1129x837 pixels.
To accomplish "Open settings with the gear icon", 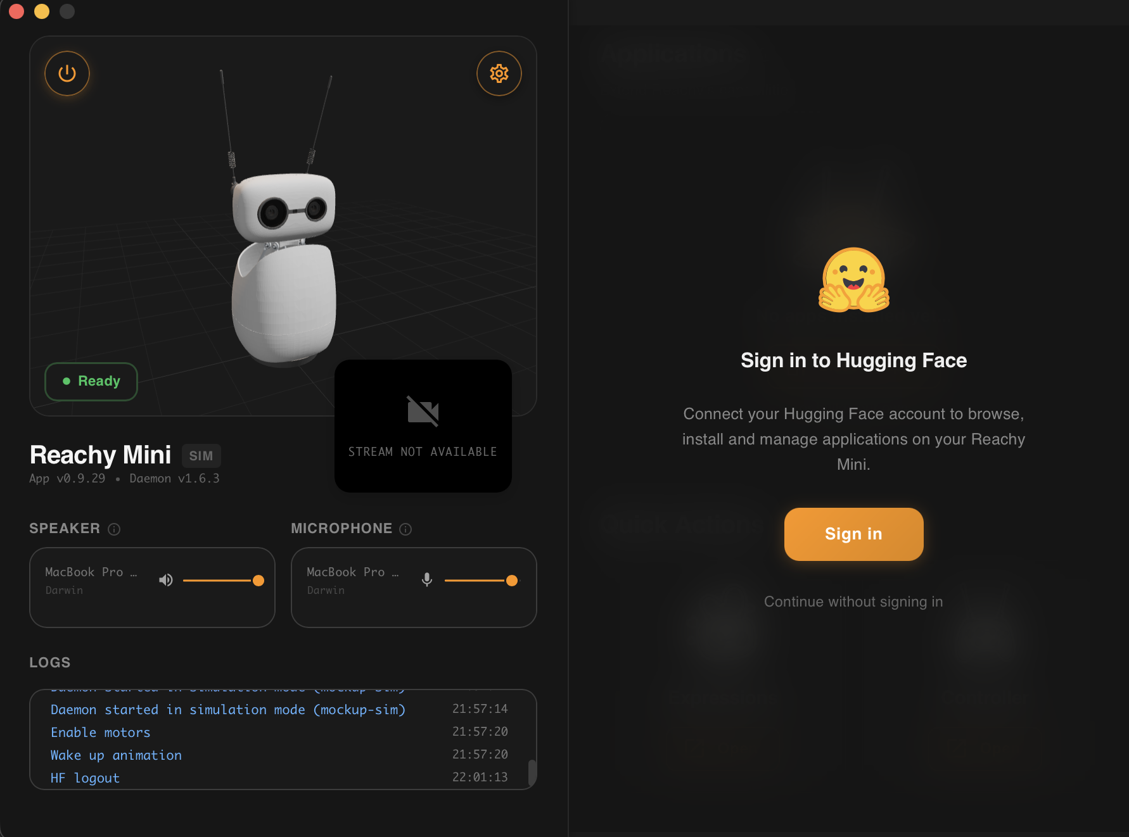I will (499, 73).
